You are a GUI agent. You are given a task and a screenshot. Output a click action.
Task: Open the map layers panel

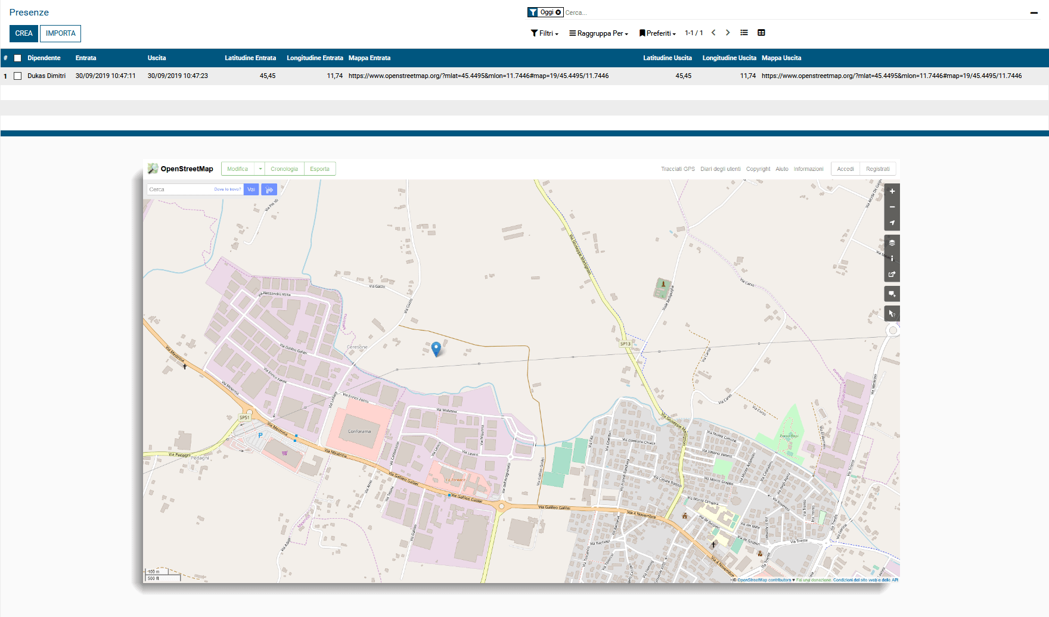pos(892,242)
